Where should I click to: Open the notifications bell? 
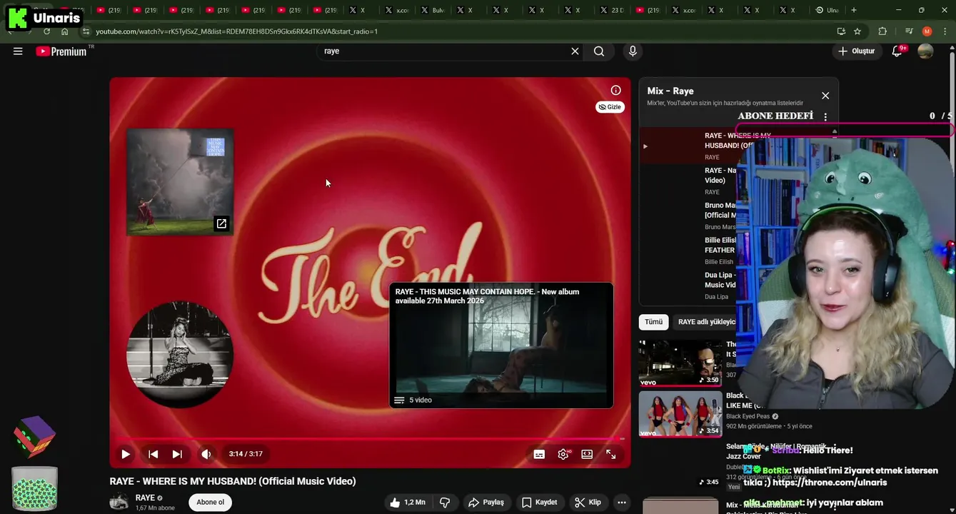click(897, 51)
